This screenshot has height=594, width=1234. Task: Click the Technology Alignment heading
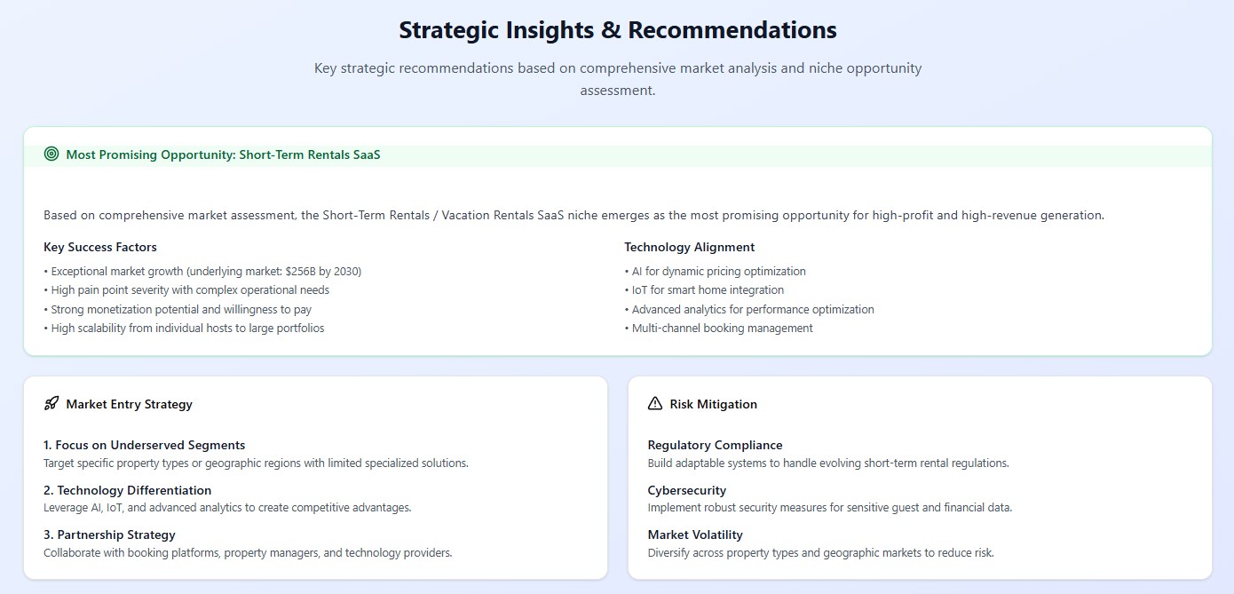[x=689, y=247]
